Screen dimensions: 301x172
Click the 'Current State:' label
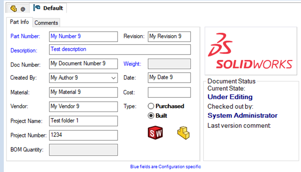coord(226,88)
